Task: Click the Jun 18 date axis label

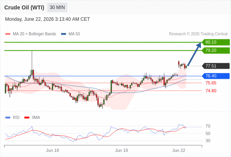Action: [x=52, y=150]
